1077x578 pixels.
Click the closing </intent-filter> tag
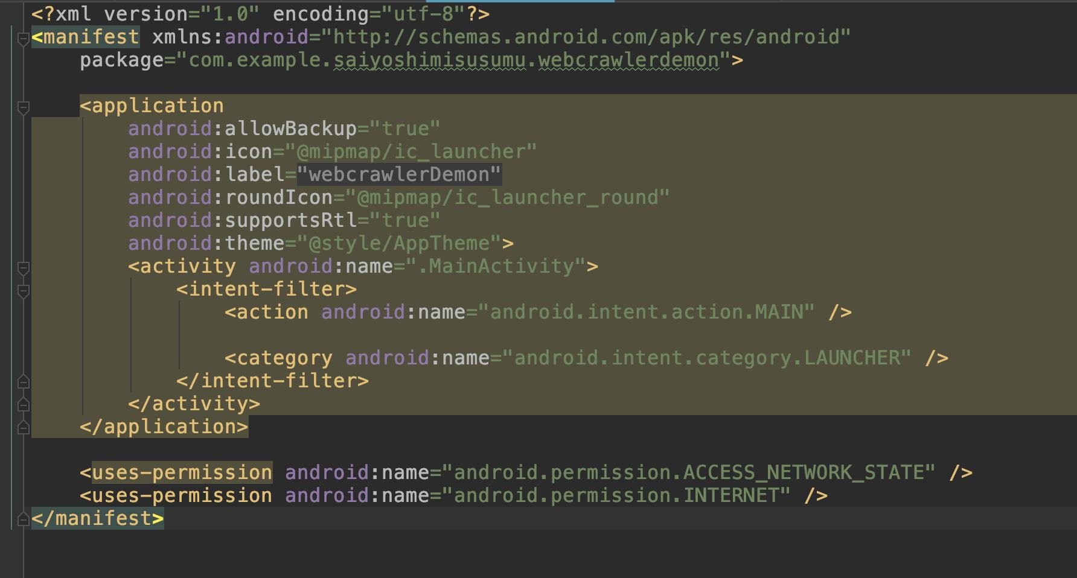272,381
